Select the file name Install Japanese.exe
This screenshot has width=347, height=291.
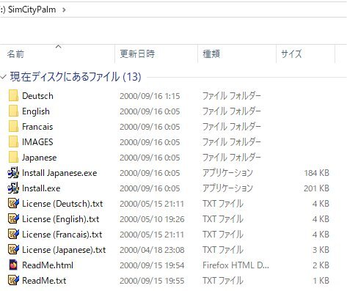pos(59,173)
